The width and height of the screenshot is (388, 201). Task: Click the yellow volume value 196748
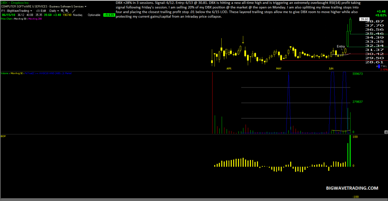tap(67, 15)
